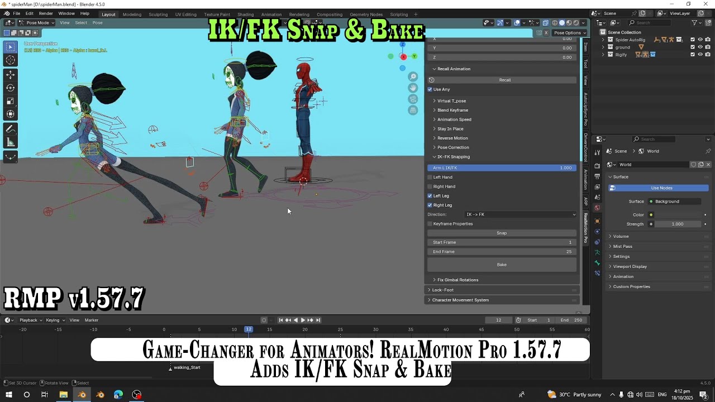Hide ground collection eye icon

[x=700, y=47]
